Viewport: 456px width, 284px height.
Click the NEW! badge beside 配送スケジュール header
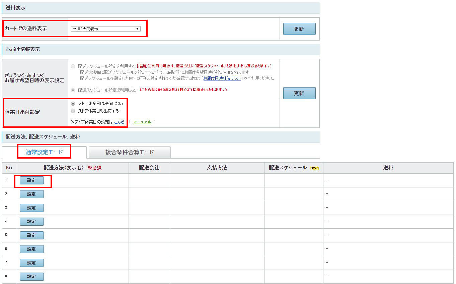click(x=314, y=168)
